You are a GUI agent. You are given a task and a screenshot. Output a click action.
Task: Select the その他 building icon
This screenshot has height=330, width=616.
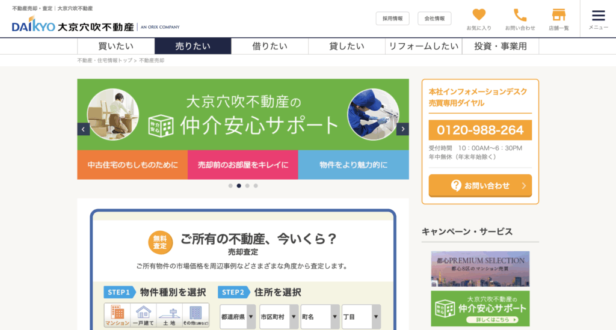pyautogui.click(x=196, y=315)
